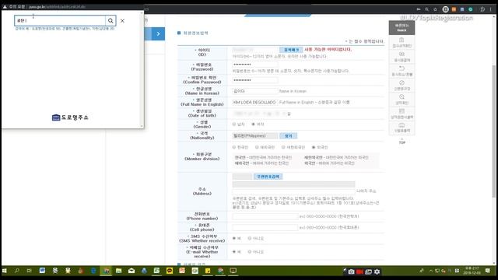Click the postal code box in Address

242,177
